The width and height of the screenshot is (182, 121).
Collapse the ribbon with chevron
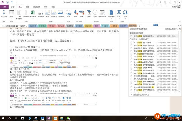[x=180, y=22]
